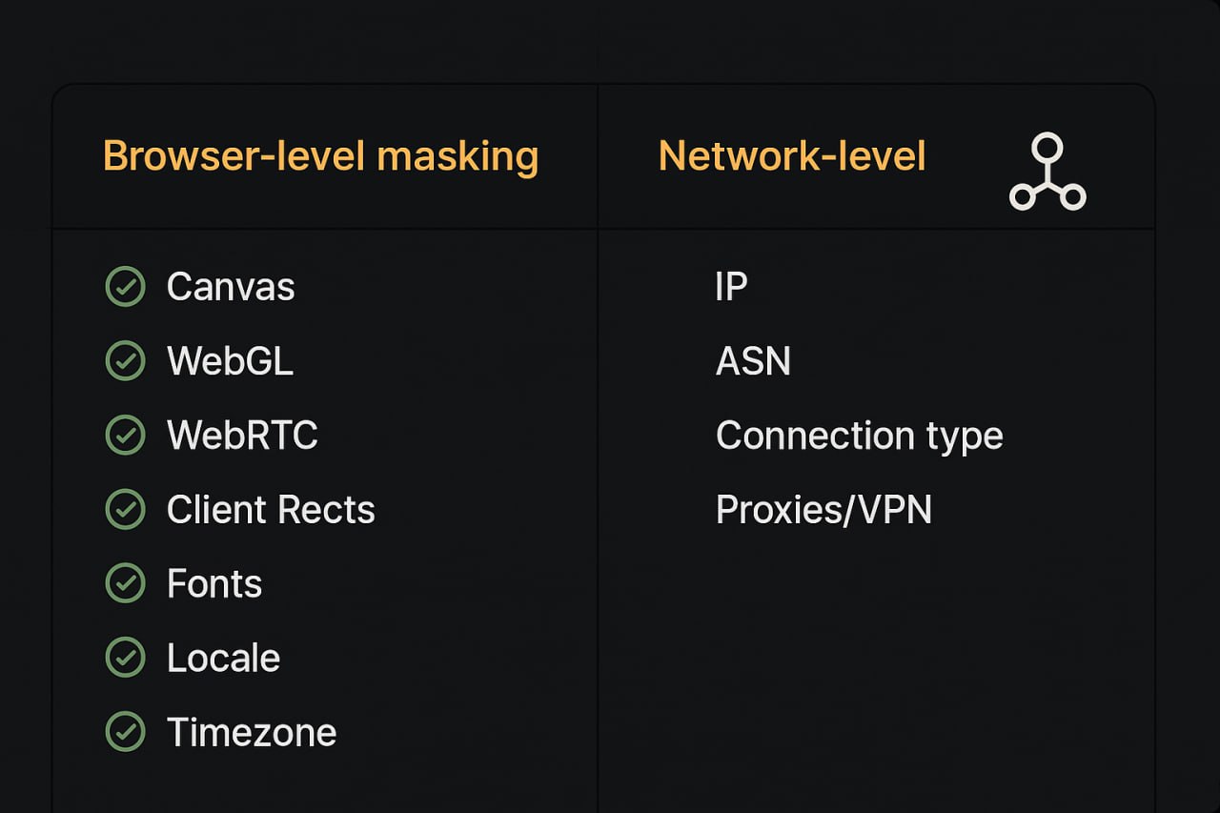Click the checkmark icon beside Canvas
This screenshot has height=813, width=1220.
tap(125, 287)
